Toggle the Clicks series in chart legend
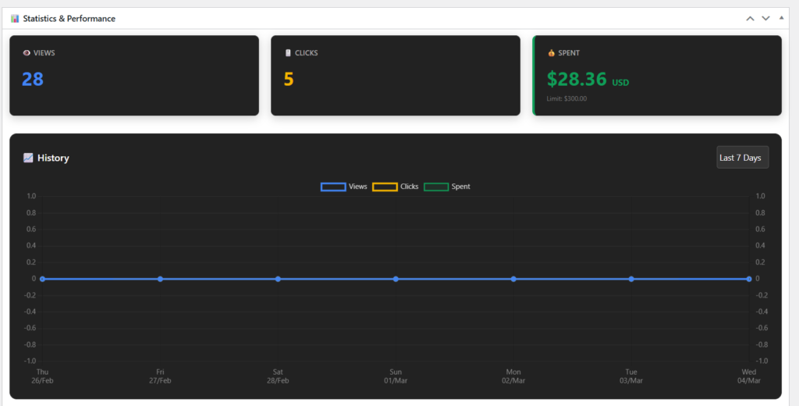The image size is (799, 406). [x=396, y=187]
